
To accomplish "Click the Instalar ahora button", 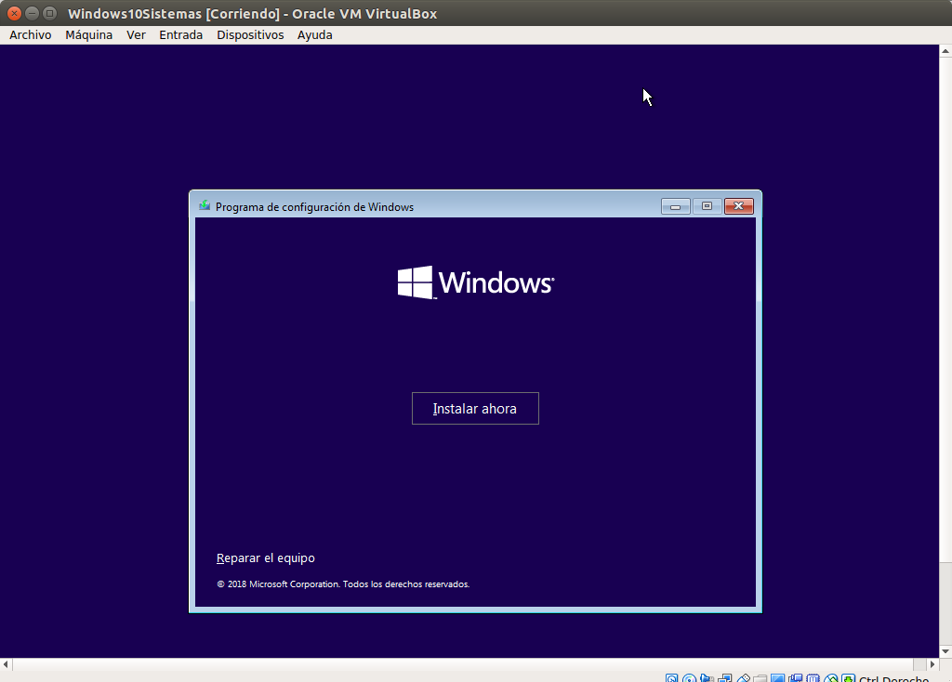I will pos(475,408).
